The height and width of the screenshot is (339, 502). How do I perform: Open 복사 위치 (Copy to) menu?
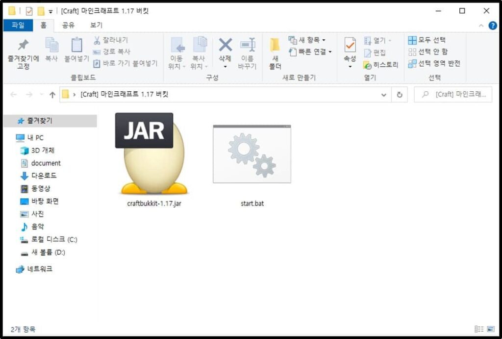199,54
